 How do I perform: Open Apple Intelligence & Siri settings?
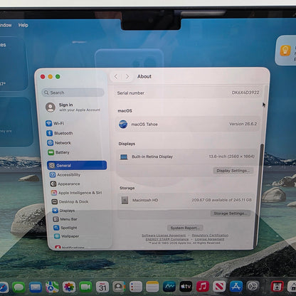(x=77, y=193)
